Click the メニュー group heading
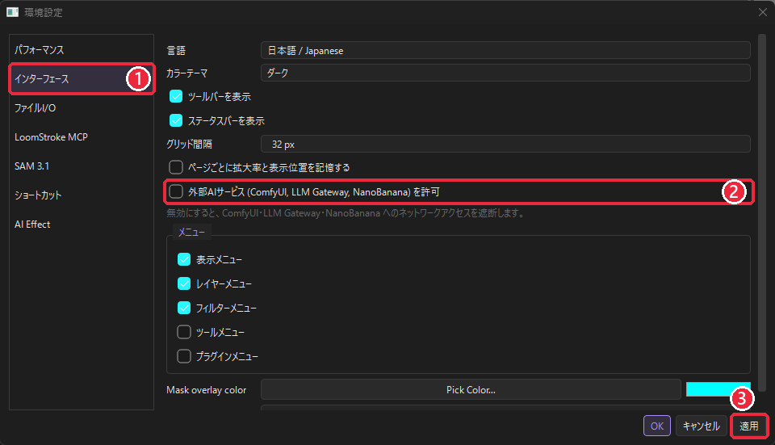 click(191, 233)
